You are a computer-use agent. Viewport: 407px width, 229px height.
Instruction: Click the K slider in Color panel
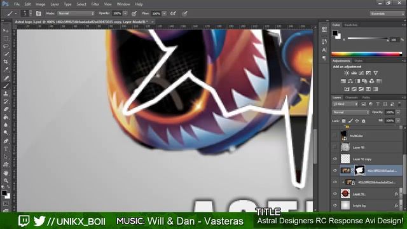pyautogui.click(x=368, y=38)
